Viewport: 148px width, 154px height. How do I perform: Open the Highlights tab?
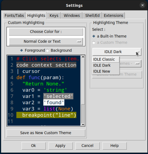pos(36,16)
